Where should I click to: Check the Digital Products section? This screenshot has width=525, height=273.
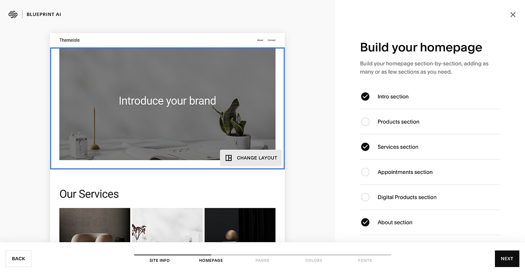pyautogui.click(x=365, y=197)
